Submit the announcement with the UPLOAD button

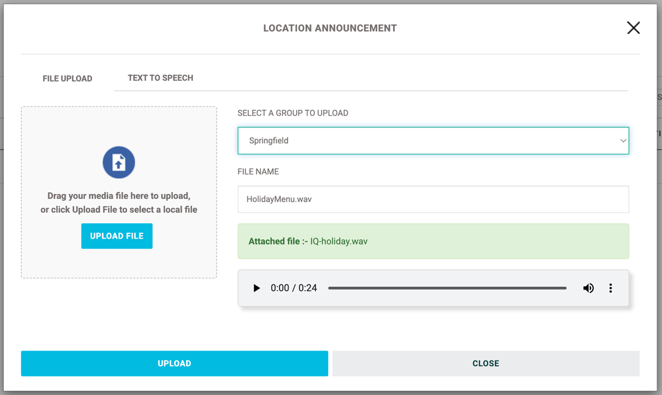click(x=174, y=363)
